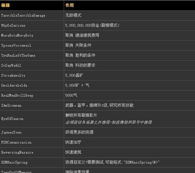Click the 作用 column header

(69, 5)
